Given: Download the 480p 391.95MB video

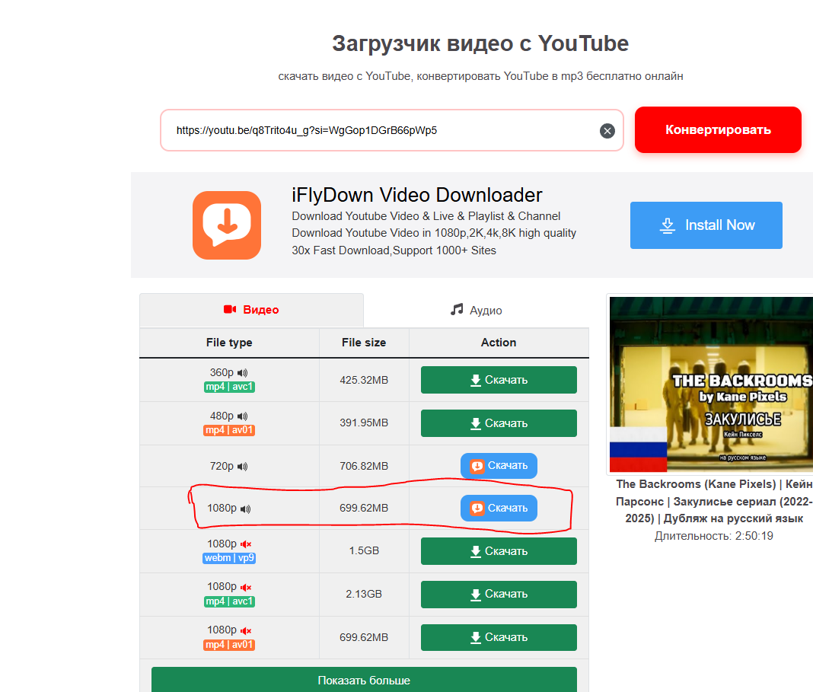Looking at the screenshot, I should pos(499,423).
